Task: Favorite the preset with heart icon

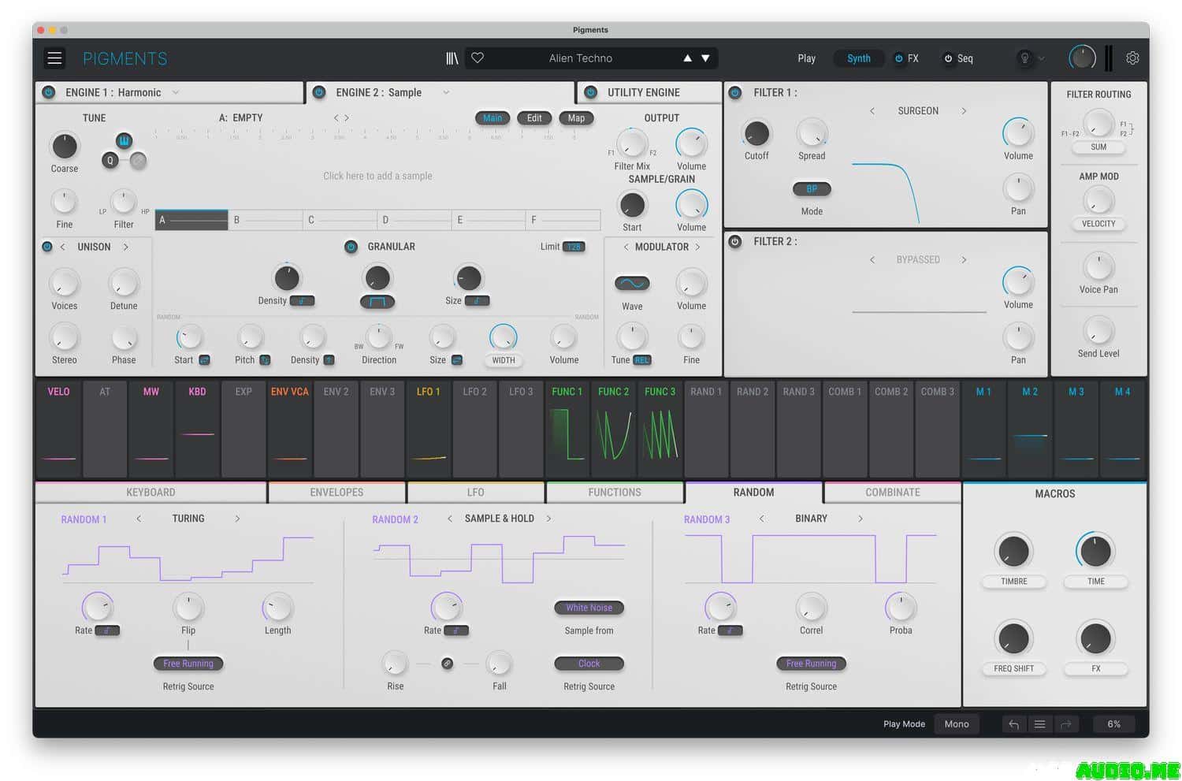Action: (x=478, y=58)
